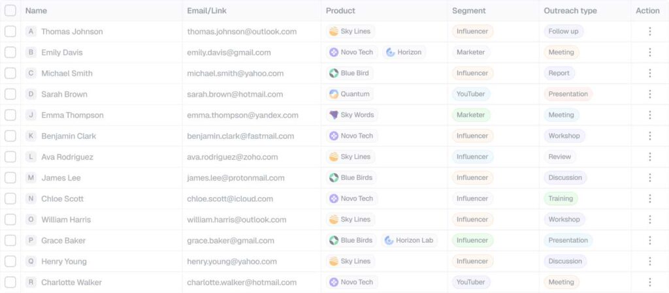Click the Outreach type column header
The height and width of the screenshot is (293, 669).
point(570,10)
